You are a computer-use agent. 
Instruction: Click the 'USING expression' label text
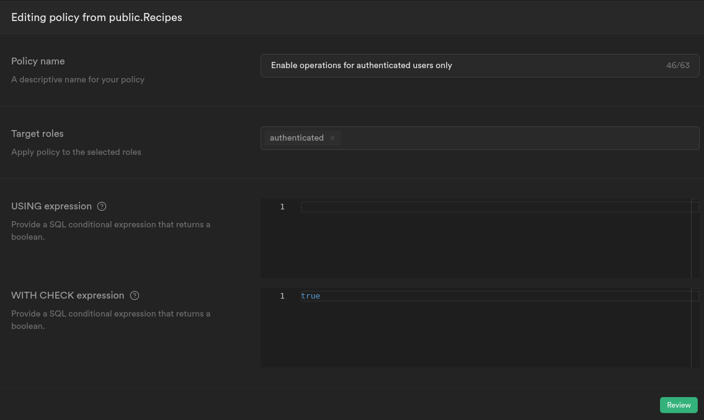pyautogui.click(x=51, y=206)
